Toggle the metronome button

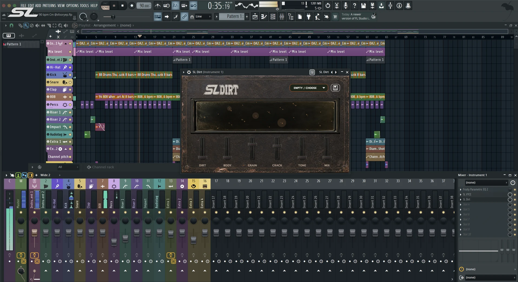(x=158, y=5)
